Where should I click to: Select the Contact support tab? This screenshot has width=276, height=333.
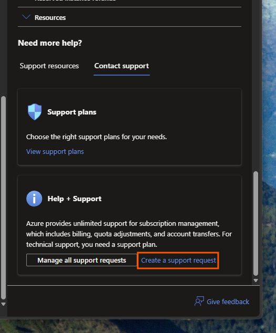[x=121, y=66]
